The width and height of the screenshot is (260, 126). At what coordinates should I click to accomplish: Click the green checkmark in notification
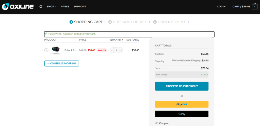tap(46, 34)
